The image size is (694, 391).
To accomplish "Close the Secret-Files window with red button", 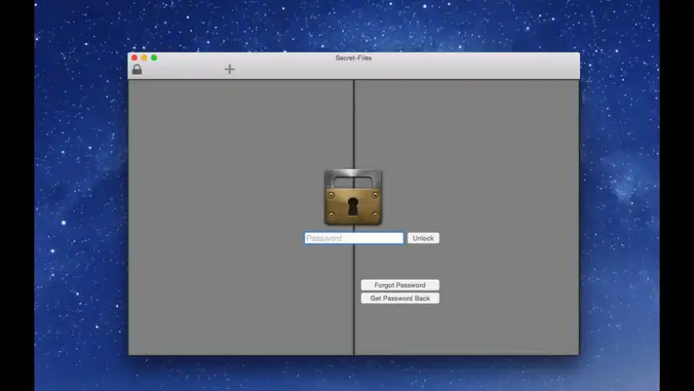I will click(134, 57).
